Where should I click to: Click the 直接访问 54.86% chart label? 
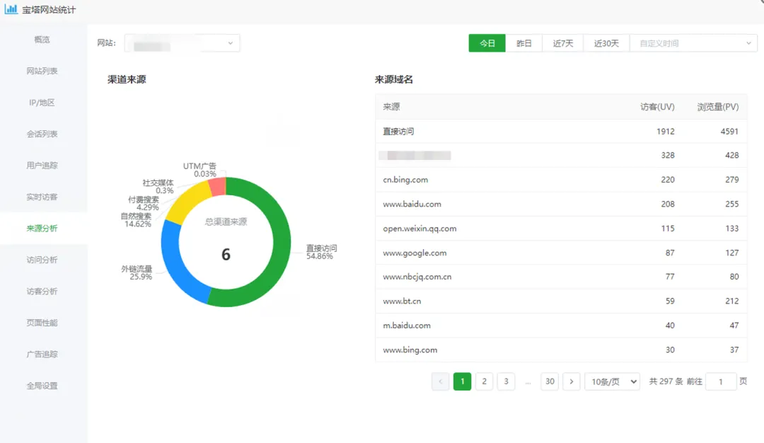click(x=321, y=252)
